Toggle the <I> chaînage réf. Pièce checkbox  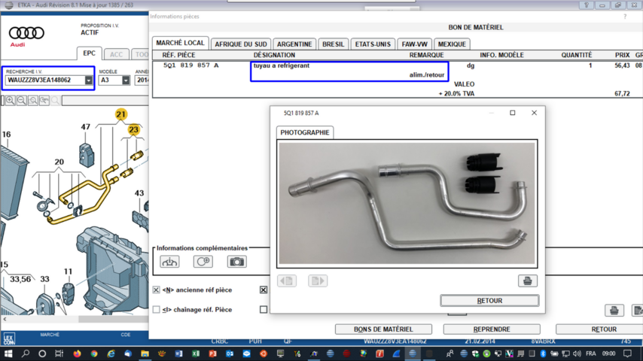tap(157, 309)
